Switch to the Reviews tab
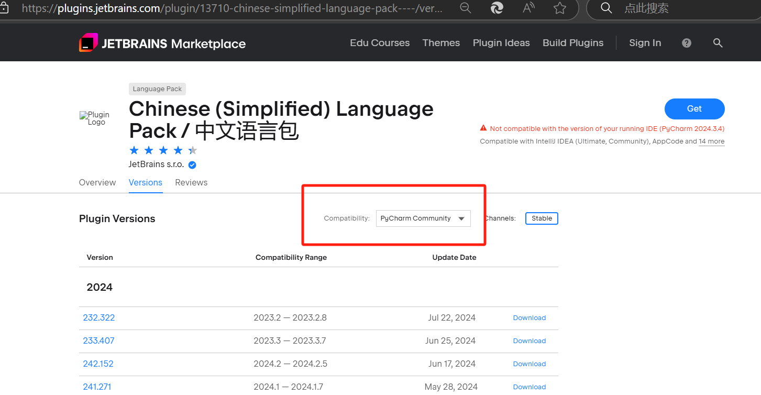The image size is (761, 395). (x=191, y=182)
